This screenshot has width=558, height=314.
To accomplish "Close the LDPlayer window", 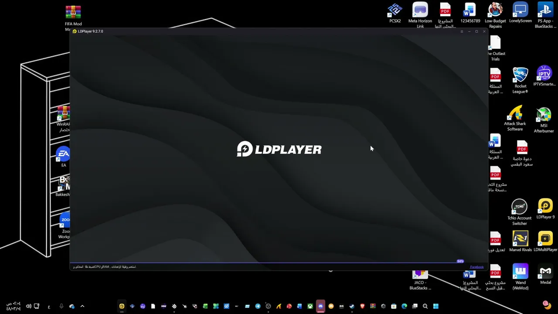I will (x=484, y=31).
